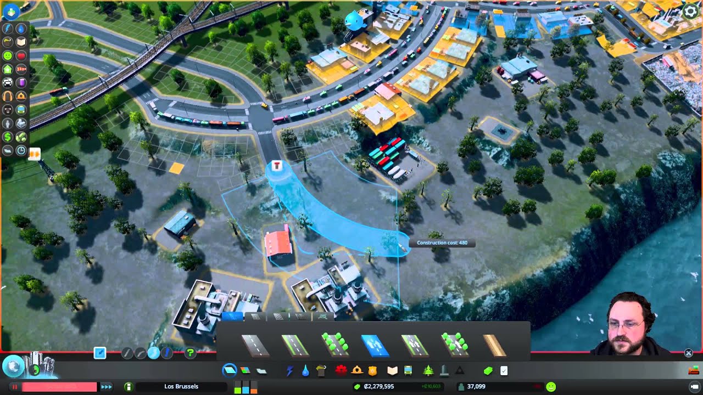Open the Fire Department menu

pyautogui.click(x=357, y=371)
